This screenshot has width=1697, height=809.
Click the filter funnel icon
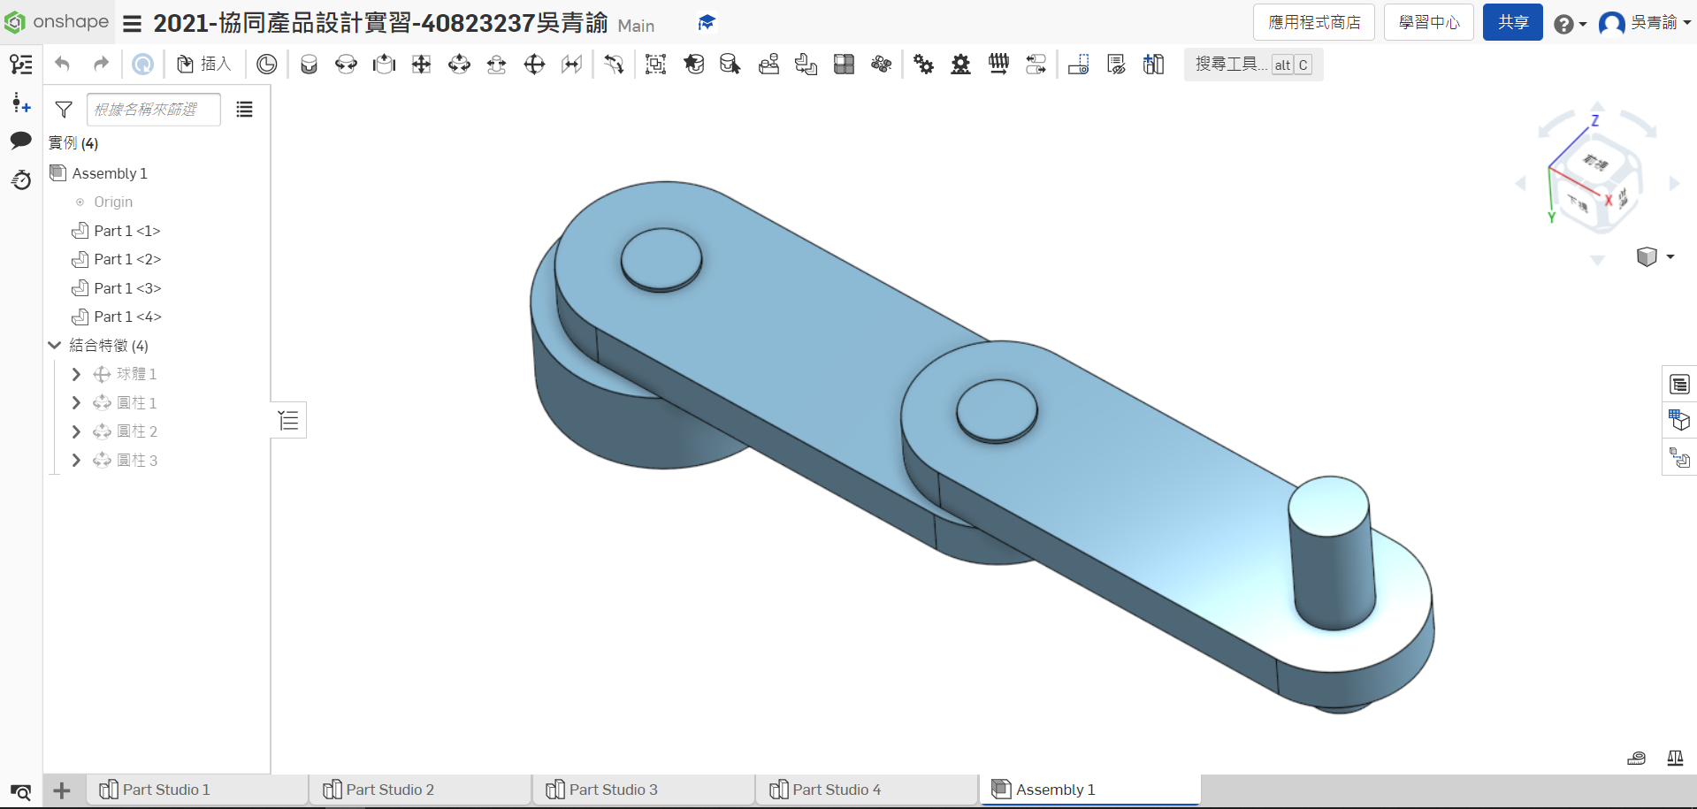click(x=64, y=110)
